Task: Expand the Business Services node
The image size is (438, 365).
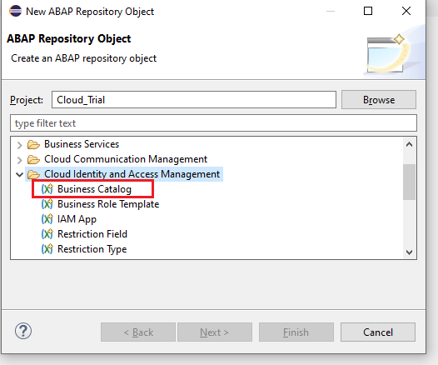Action: coord(19,145)
